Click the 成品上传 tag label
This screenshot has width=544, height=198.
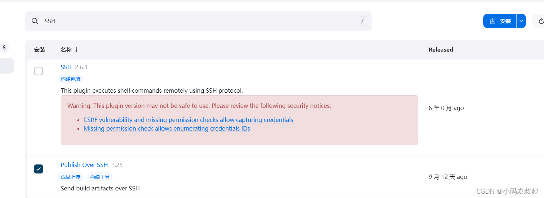point(71,177)
